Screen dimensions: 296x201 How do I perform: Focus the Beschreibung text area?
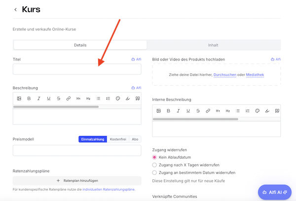[x=77, y=117]
